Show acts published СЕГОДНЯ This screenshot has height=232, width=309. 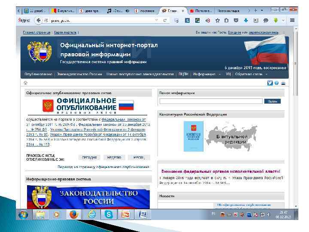[89, 157]
